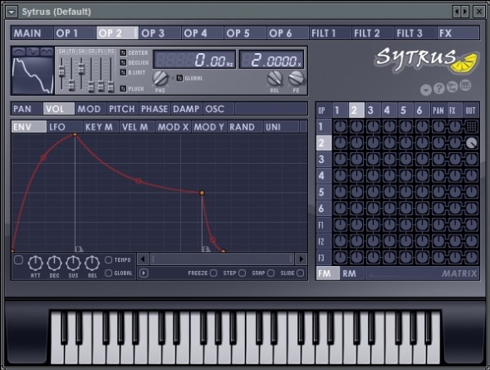Click the 2.0000x frequency ratio field
This screenshot has width=490, height=370.
point(272,60)
